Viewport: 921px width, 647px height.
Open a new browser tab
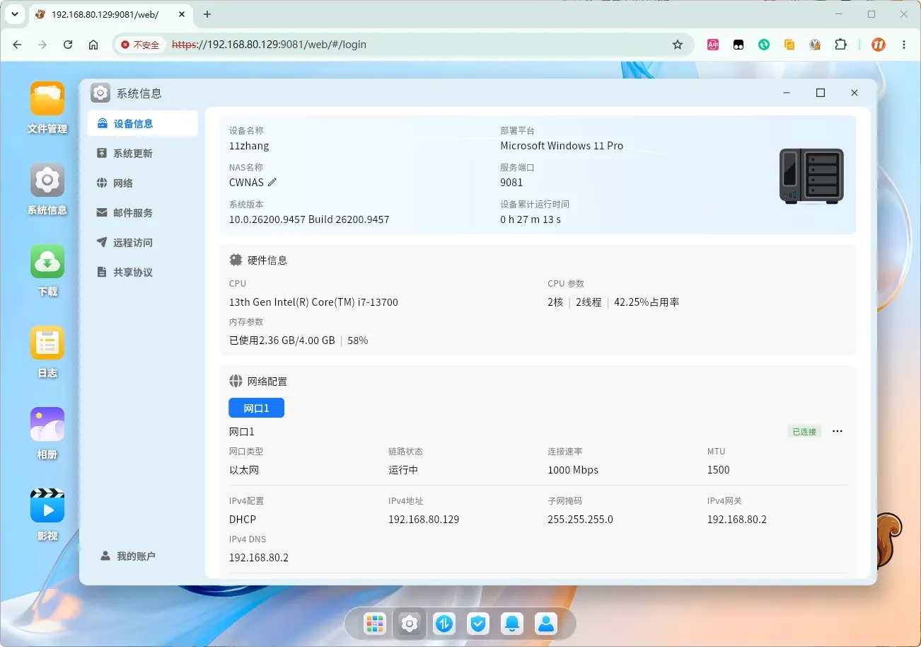click(207, 14)
